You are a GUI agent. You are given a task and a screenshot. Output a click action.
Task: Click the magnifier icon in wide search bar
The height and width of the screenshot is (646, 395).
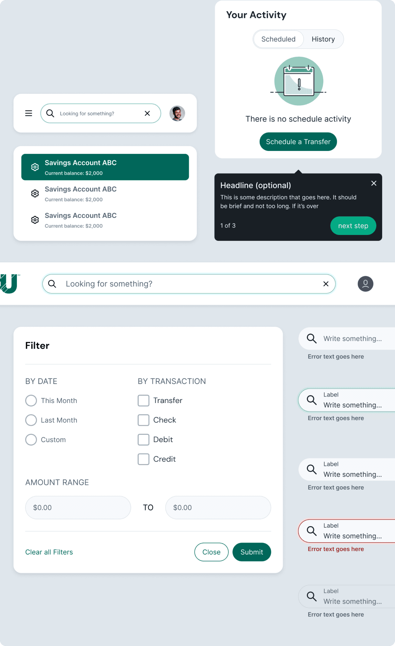click(x=52, y=284)
